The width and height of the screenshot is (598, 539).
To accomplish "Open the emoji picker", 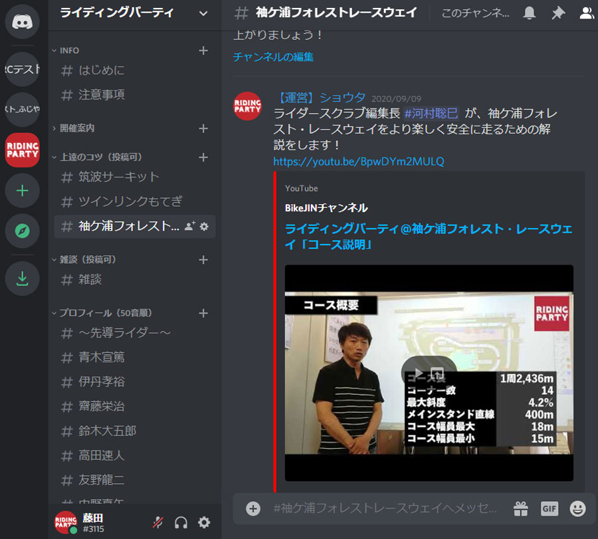I will point(578,508).
